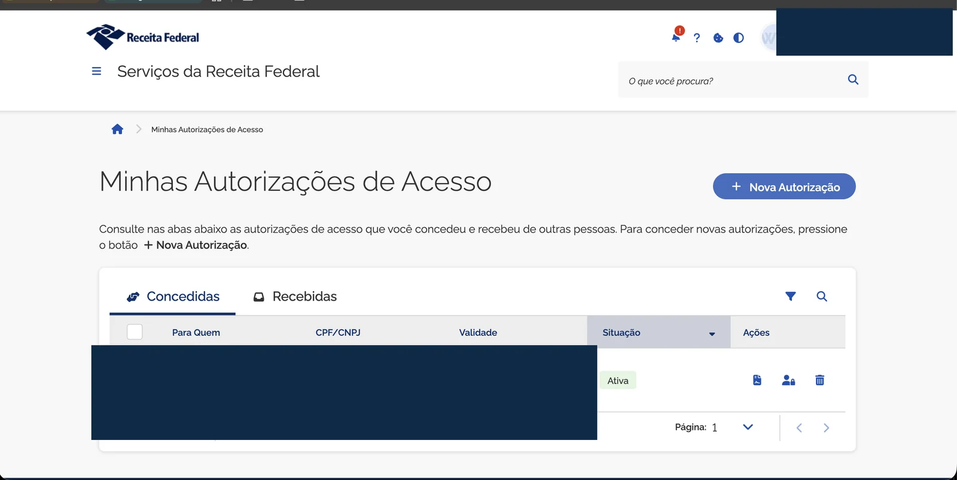Create a Nova Autorização
Image resolution: width=957 pixels, height=480 pixels.
click(784, 187)
